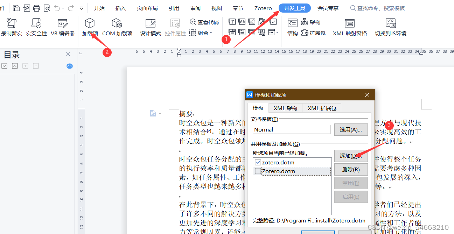The height and width of the screenshot is (234, 454).
Task: Click the 文档模板 Normal input field
Action: pos(291,129)
